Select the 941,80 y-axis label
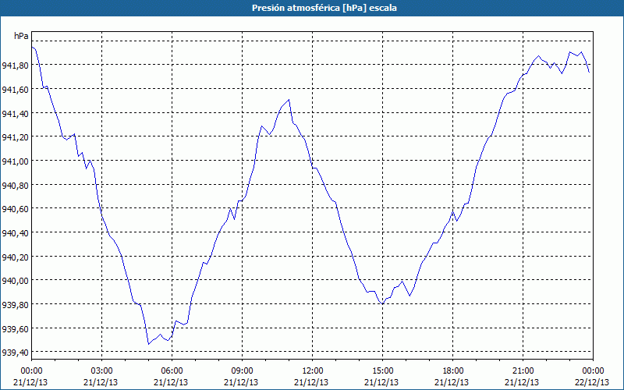The image size is (624, 390). (x=15, y=66)
